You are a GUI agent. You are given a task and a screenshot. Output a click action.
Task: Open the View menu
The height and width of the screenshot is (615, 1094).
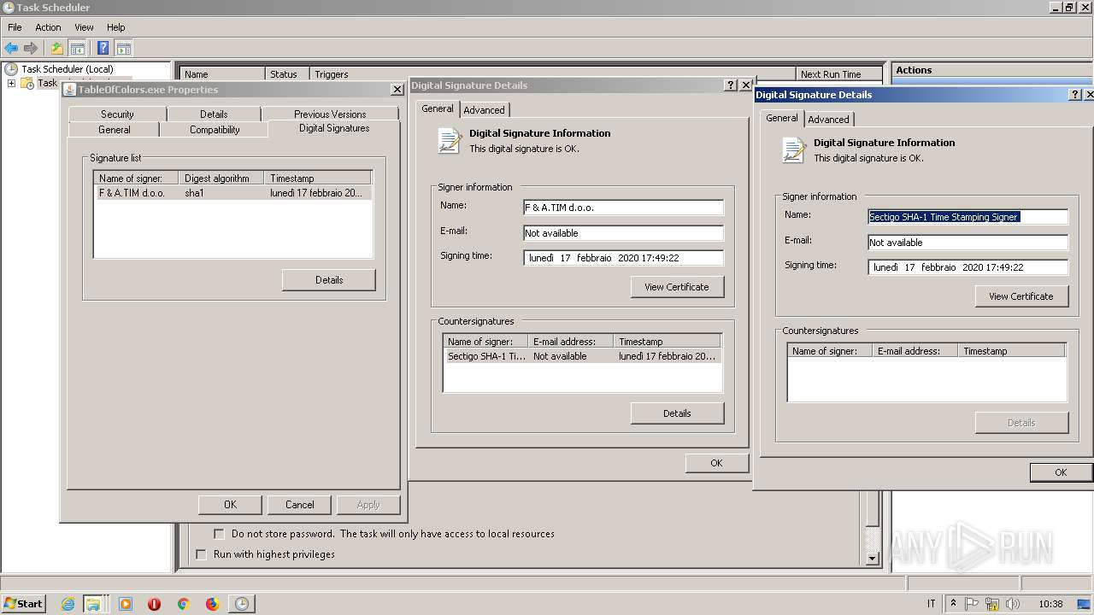(x=84, y=27)
